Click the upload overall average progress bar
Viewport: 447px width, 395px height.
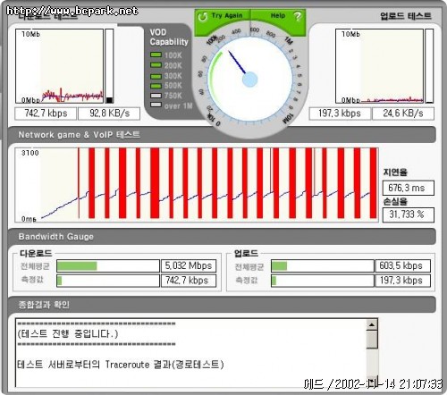point(323,266)
